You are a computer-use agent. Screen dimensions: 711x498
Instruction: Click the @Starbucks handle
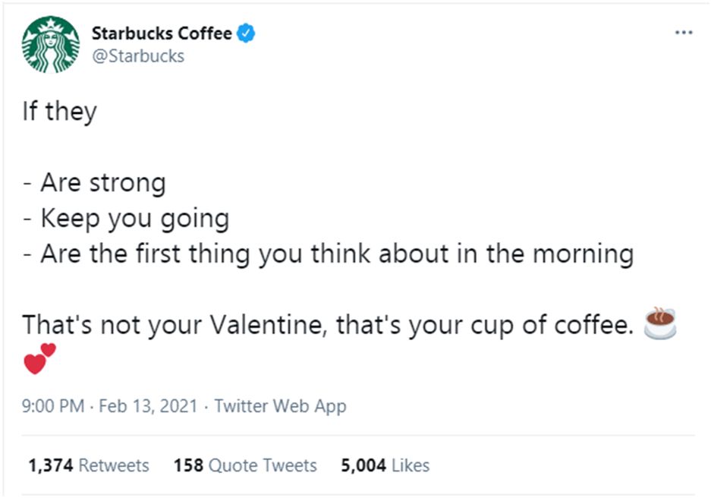137,56
